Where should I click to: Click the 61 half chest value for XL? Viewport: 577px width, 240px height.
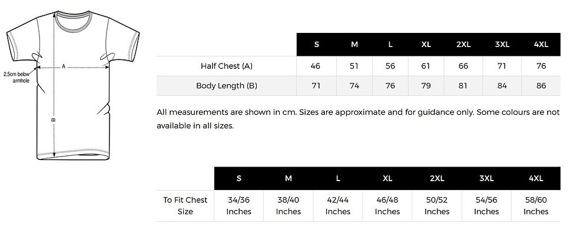tap(426, 66)
